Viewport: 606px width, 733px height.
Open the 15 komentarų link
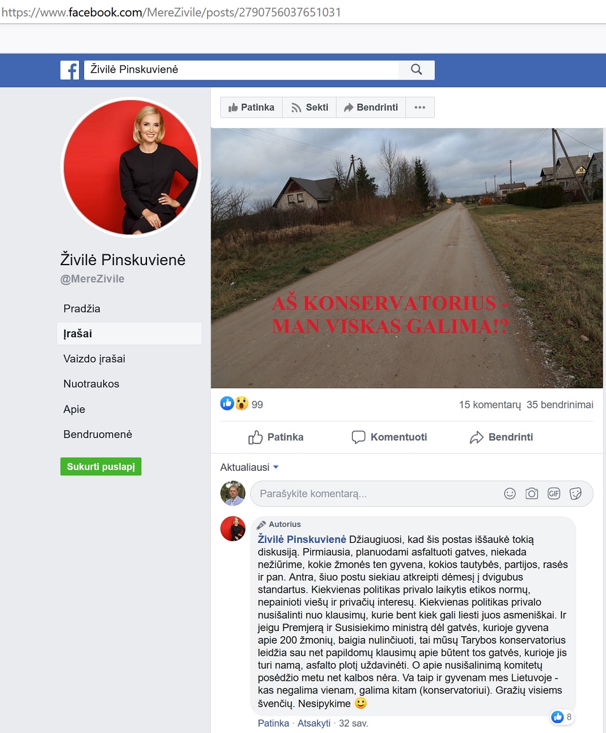click(x=490, y=405)
